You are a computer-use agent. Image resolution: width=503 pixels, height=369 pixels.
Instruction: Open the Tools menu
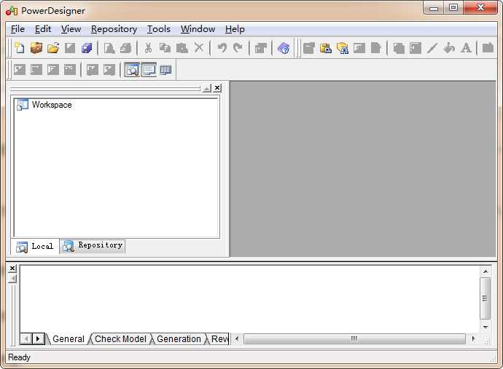pyautogui.click(x=158, y=29)
